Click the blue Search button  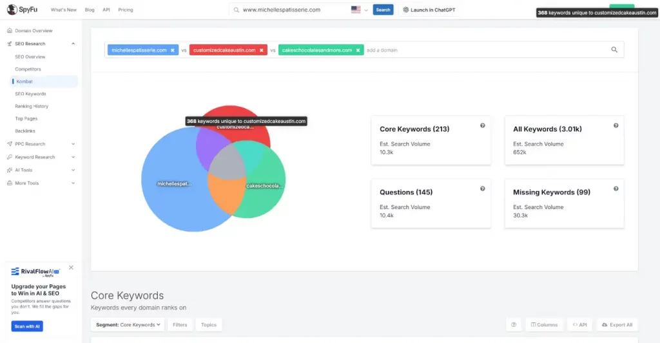point(383,10)
